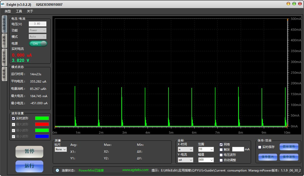Screen dimensions: 304x176
Task: Click the 电量消耗 value 85.267 uAh
Action: [x=38, y=89]
